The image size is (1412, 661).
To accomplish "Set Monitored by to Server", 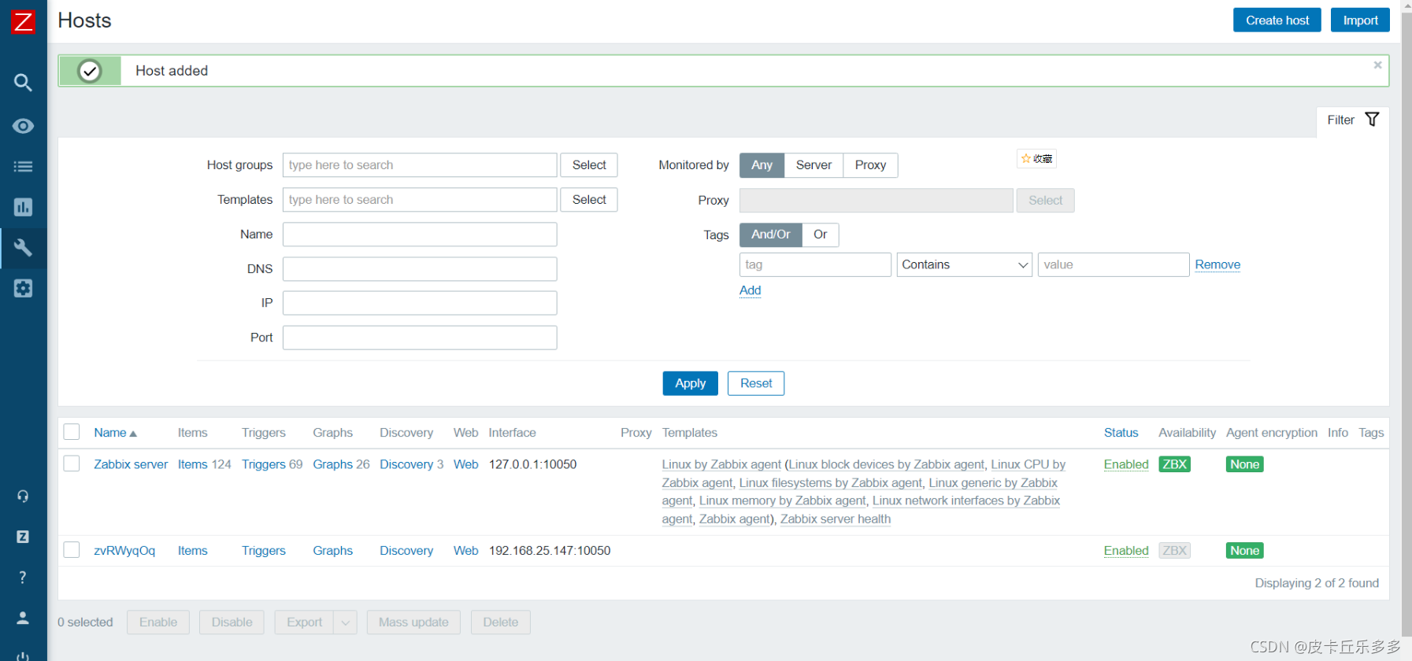I will click(813, 165).
